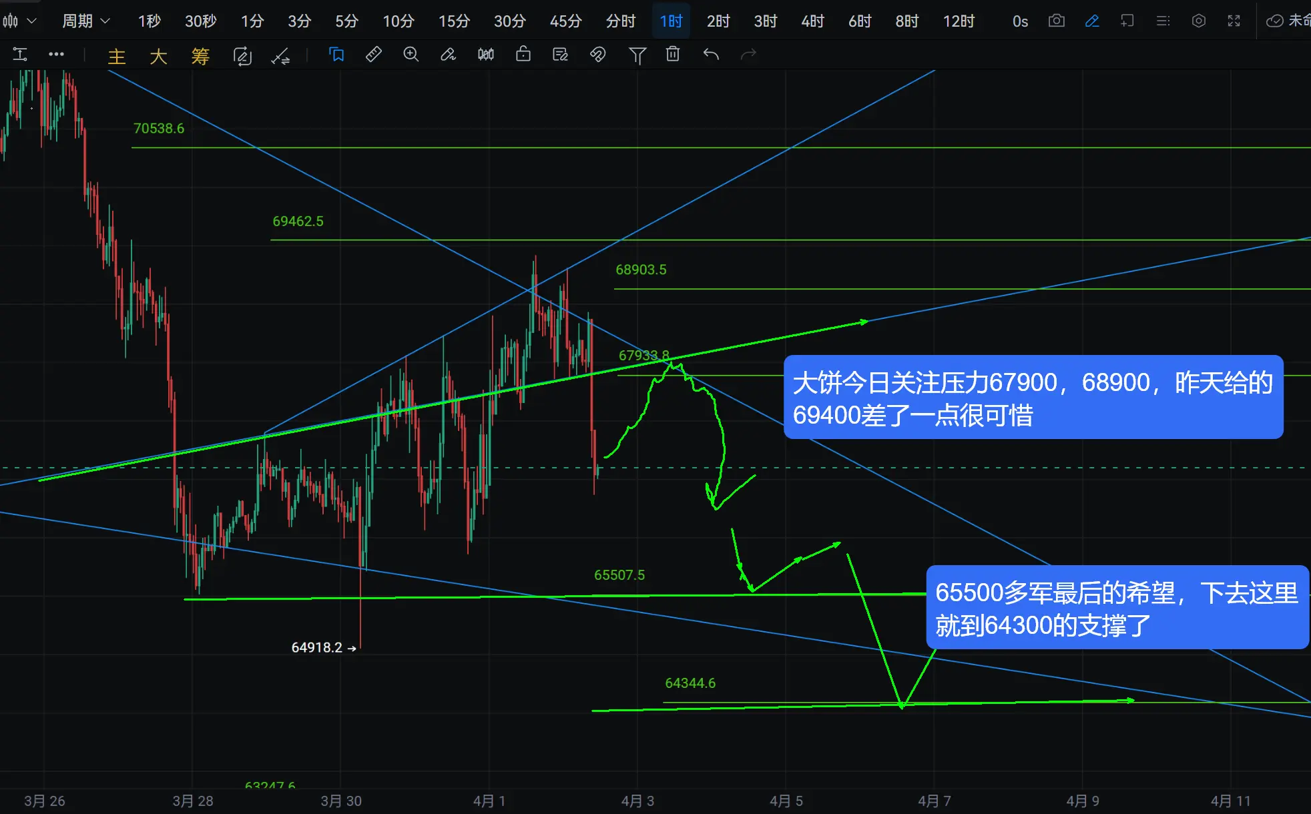The width and height of the screenshot is (1311, 814).
Task: Click the 4月 5 date axis label
Action: pyautogui.click(x=786, y=800)
